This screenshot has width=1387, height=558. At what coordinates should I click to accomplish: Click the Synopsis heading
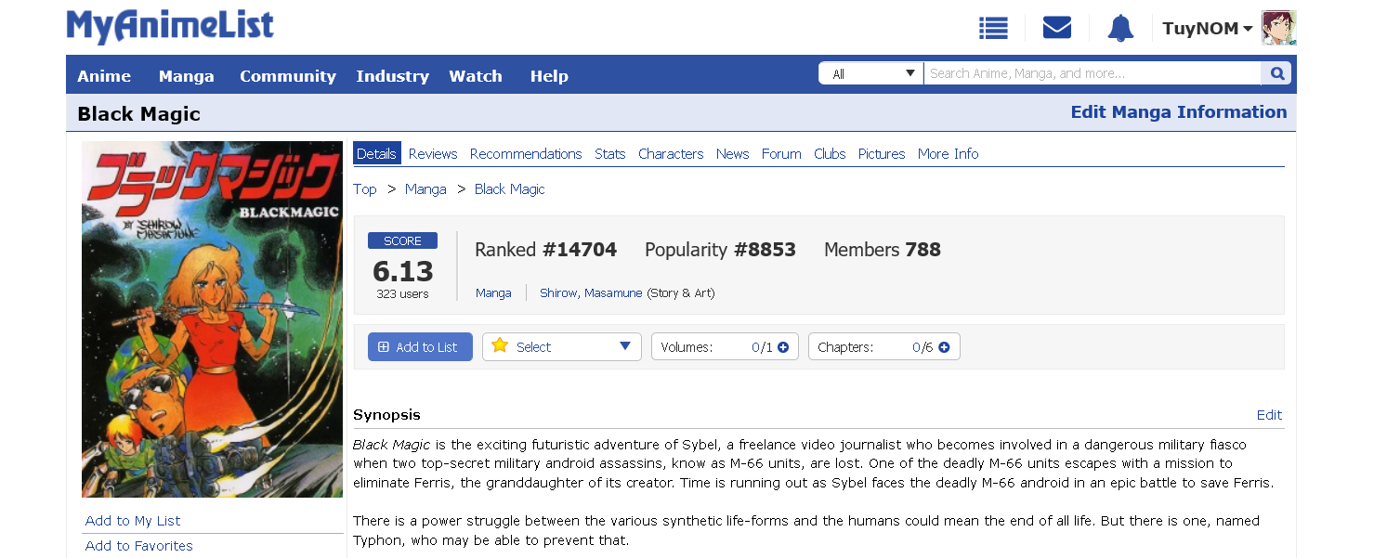[x=386, y=415]
